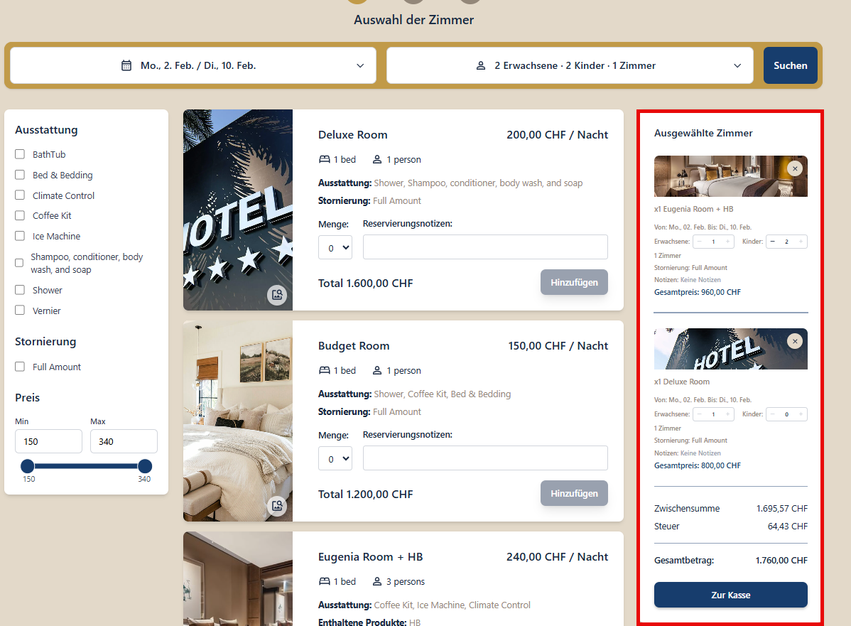851x626 pixels.
Task: Increase Kinder count for selected Deluxe Room
Action: [x=801, y=414]
